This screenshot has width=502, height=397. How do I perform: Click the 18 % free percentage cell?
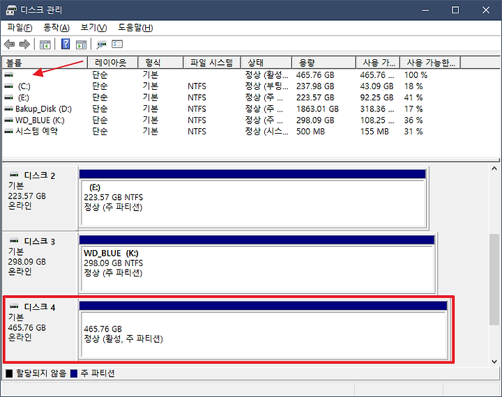coord(413,86)
